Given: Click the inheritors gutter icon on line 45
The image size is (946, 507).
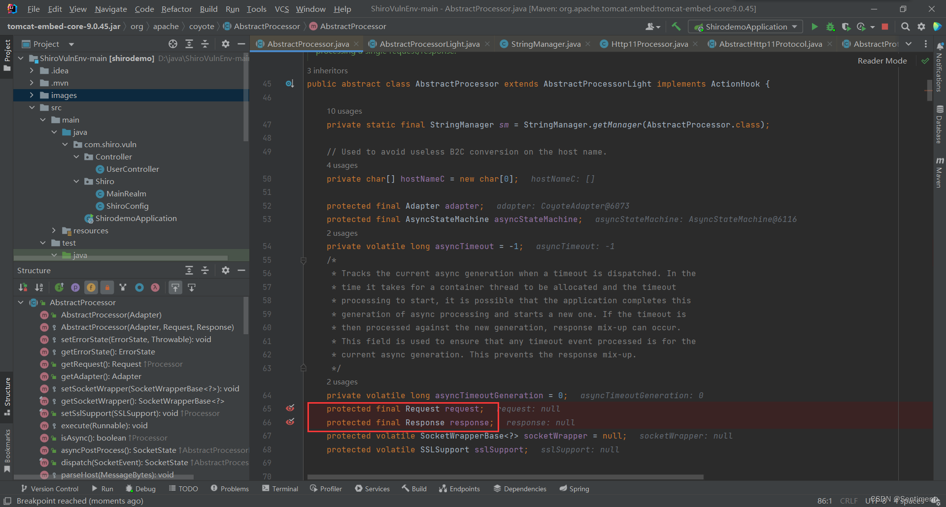Looking at the screenshot, I should (290, 84).
